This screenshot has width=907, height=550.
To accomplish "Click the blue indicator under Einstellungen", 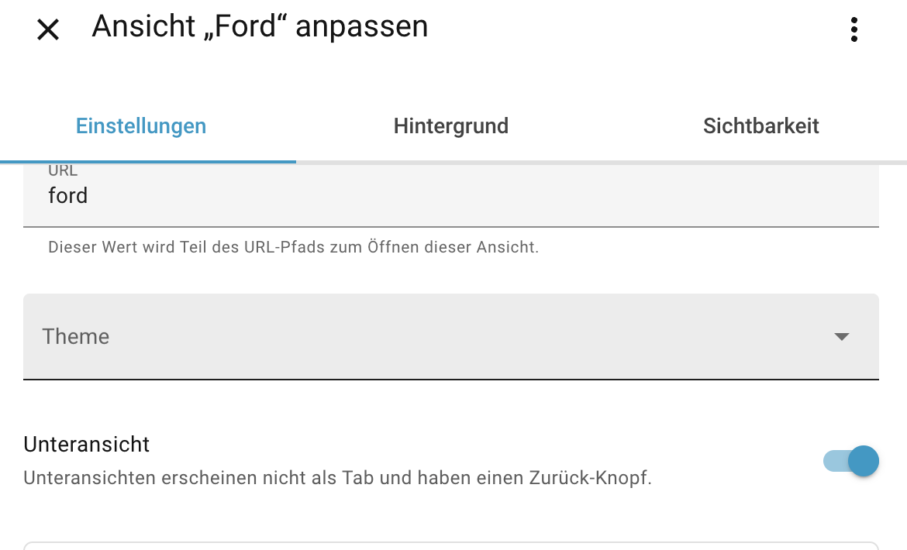I will (x=148, y=161).
